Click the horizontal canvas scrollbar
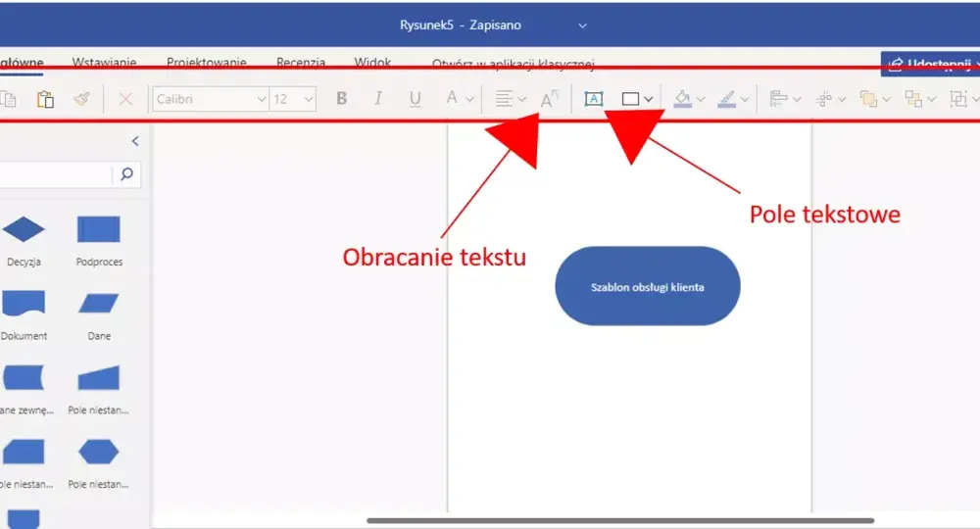This screenshot has width=980, height=529. tap(620, 520)
